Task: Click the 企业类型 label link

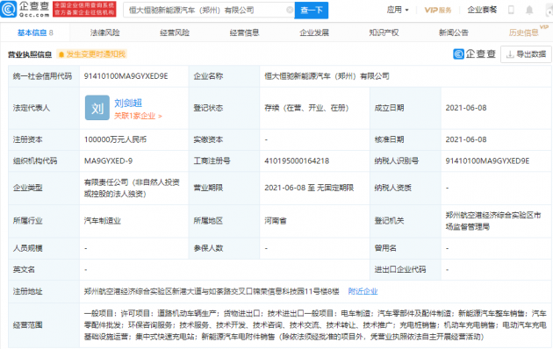Action: tap(27, 188)
